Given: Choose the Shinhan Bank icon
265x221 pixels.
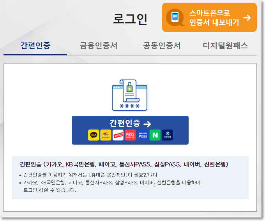Looking at the screenshot, I should (x=167, y=135).
